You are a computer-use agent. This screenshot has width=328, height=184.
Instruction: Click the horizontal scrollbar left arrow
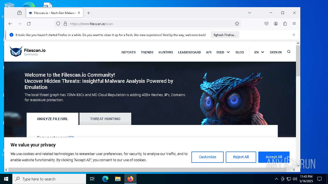[x=6, y=170]
